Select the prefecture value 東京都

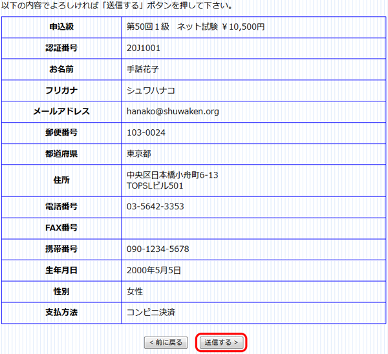coord(139,154)
